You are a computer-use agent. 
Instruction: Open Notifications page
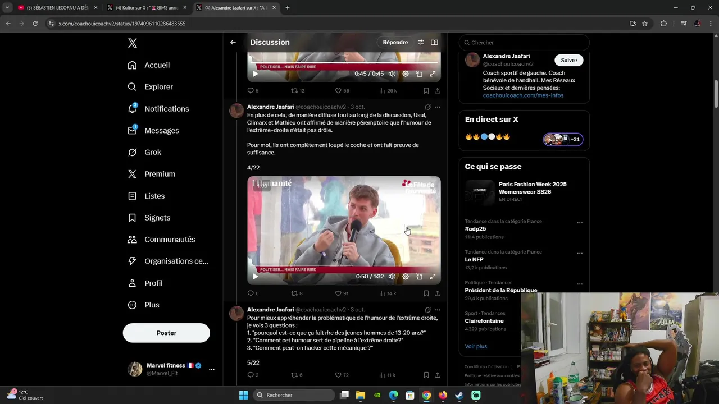point(158,109)
